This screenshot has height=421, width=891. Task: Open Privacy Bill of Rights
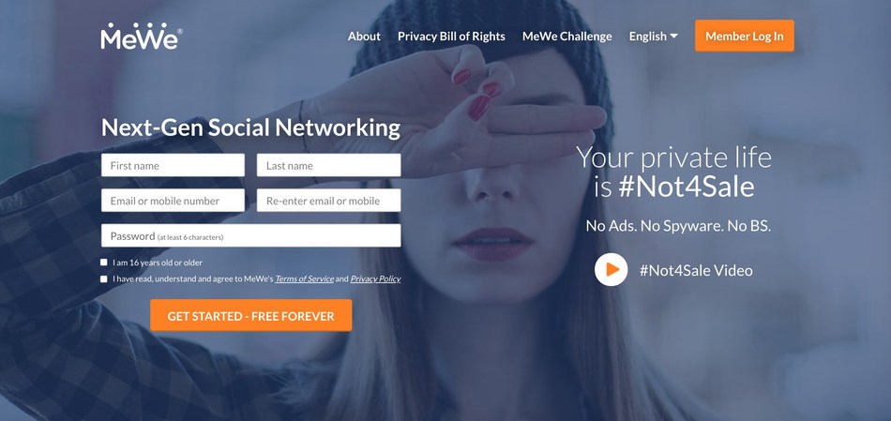[451, 37]
